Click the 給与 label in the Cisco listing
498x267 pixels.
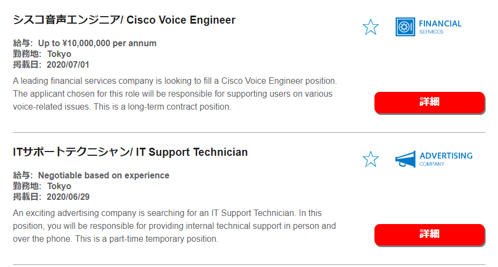click(21, 43)
